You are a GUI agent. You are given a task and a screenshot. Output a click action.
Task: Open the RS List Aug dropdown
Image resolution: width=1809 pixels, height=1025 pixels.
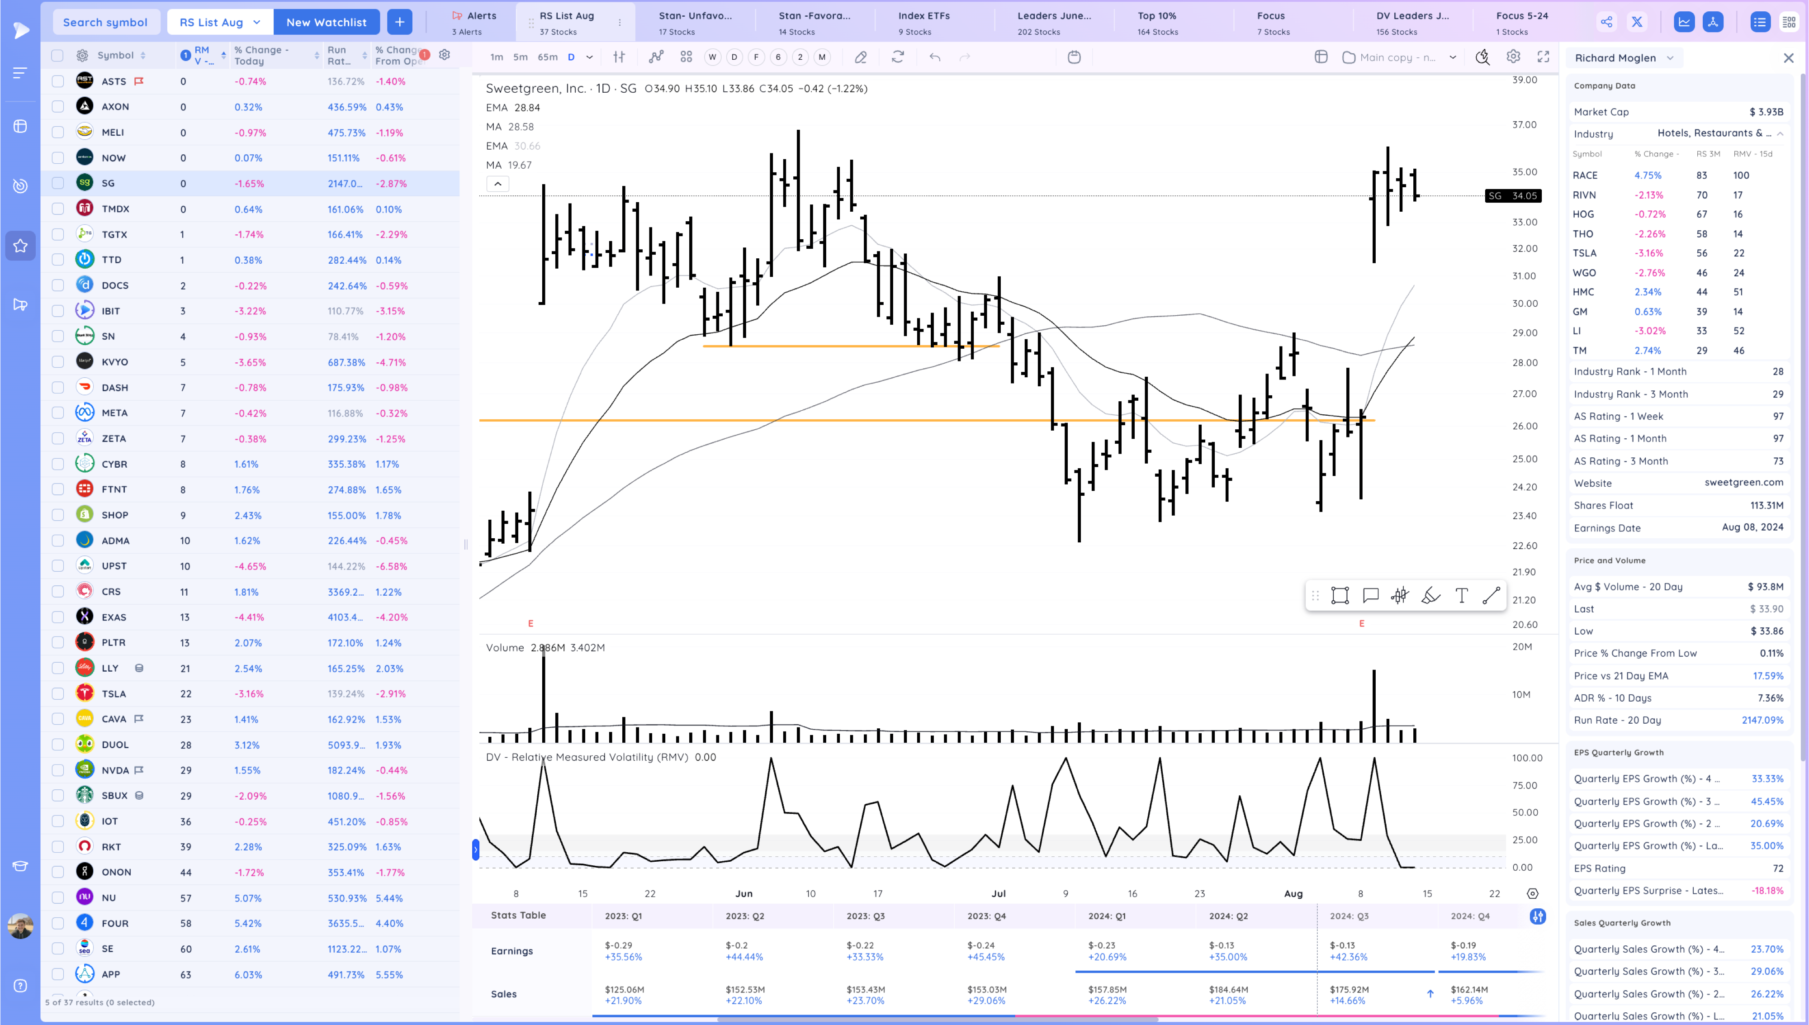(219, 22)
